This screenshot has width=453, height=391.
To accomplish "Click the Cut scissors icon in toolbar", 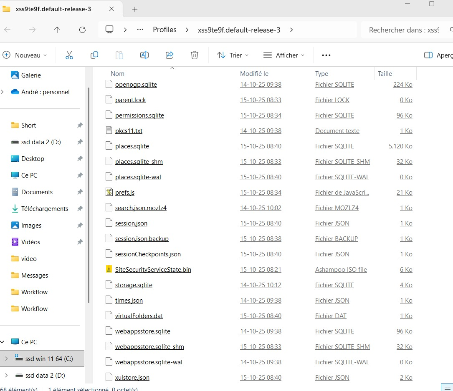I will (x=69, y=55).
